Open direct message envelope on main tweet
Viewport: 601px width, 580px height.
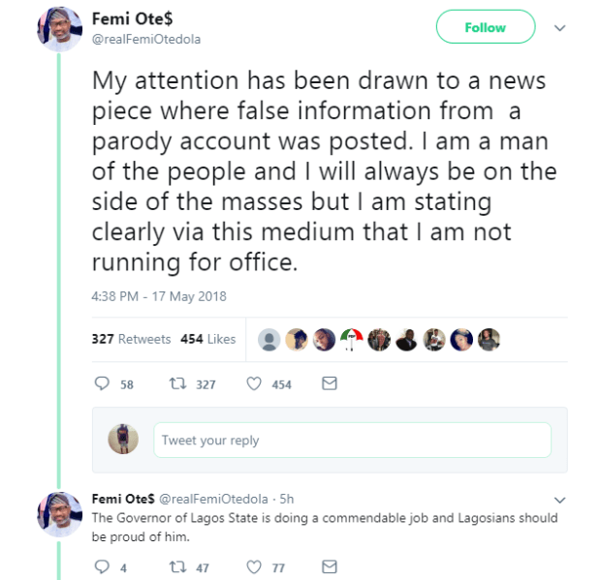coord(329,384)
